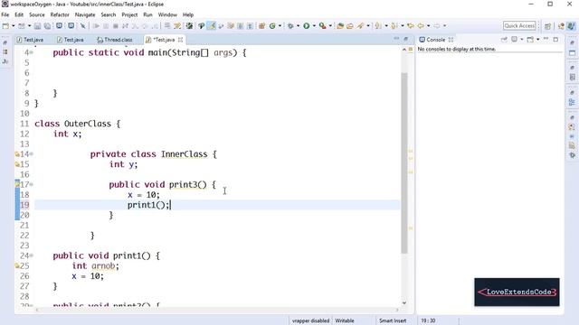Collapse the print3 fold on line 17
The image size is (579, 325).
[32, 184]
